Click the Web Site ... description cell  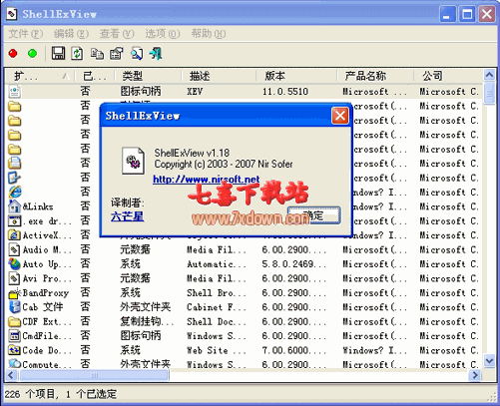tap(217, 350)
